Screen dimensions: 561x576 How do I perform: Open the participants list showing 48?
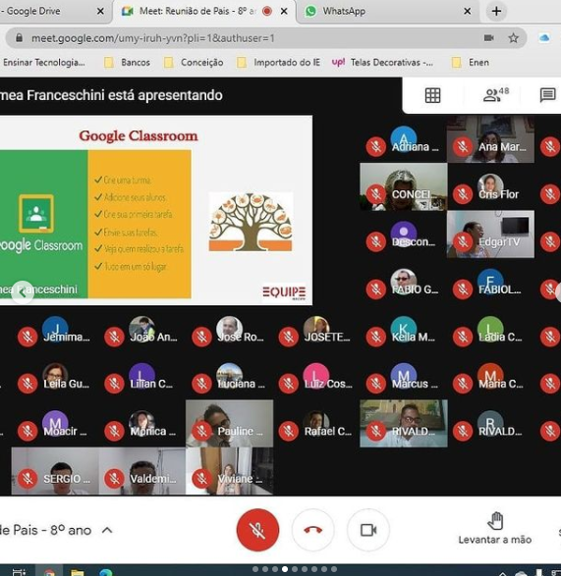(495, 95)
